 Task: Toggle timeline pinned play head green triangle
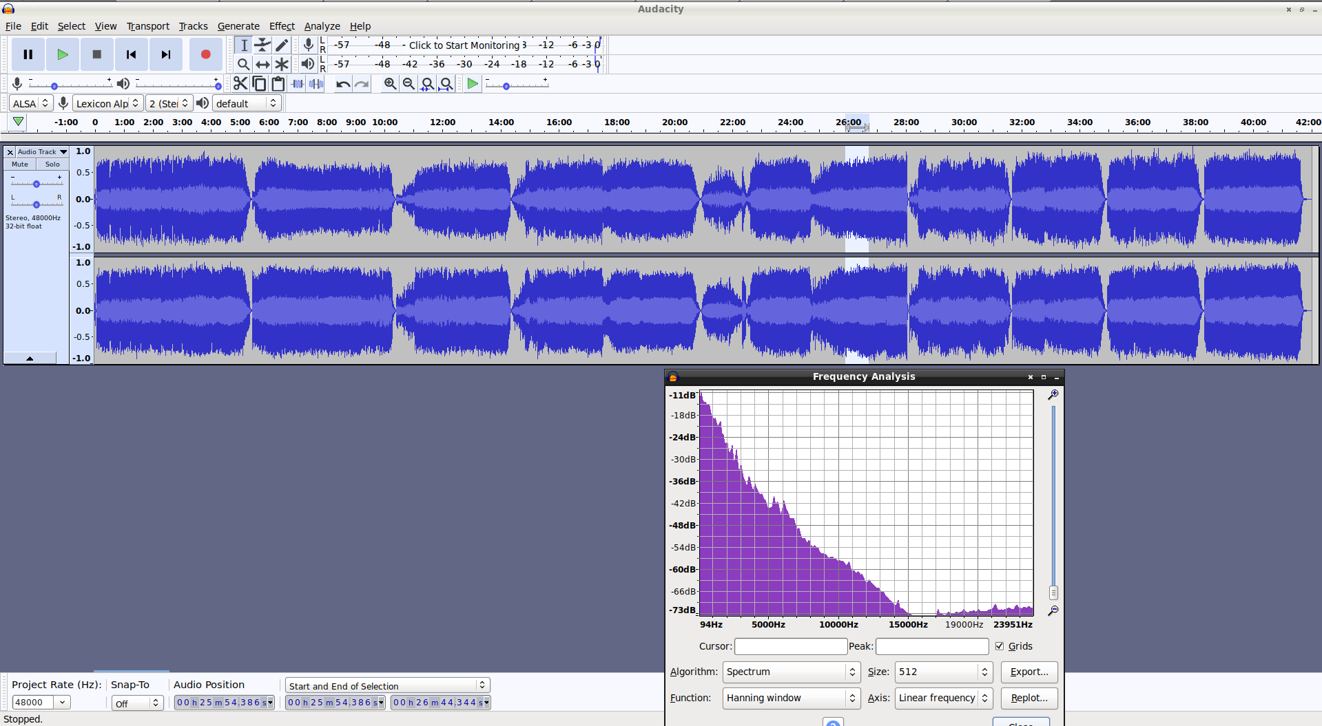[x=19, y=122]
